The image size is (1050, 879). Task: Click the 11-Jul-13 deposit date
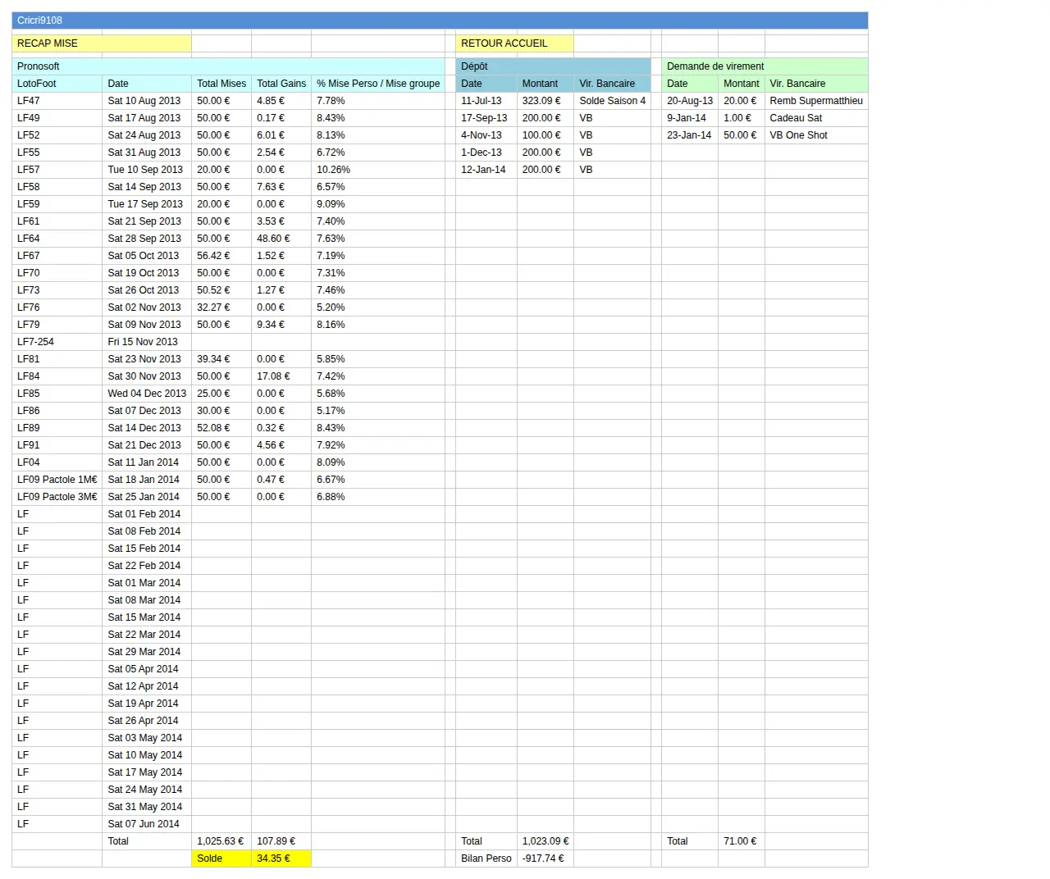coord(486,101)
